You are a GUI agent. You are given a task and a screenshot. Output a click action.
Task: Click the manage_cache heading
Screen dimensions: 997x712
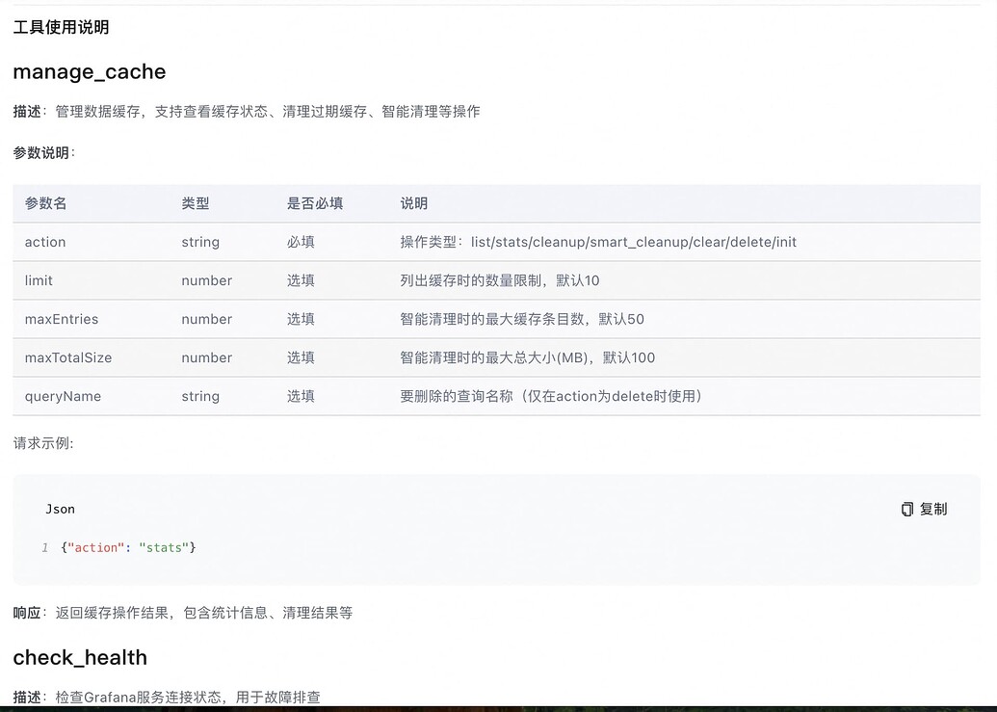coord(89,71)
